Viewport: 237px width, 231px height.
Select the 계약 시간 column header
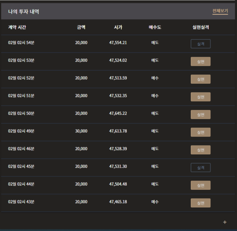click(17, 27)
